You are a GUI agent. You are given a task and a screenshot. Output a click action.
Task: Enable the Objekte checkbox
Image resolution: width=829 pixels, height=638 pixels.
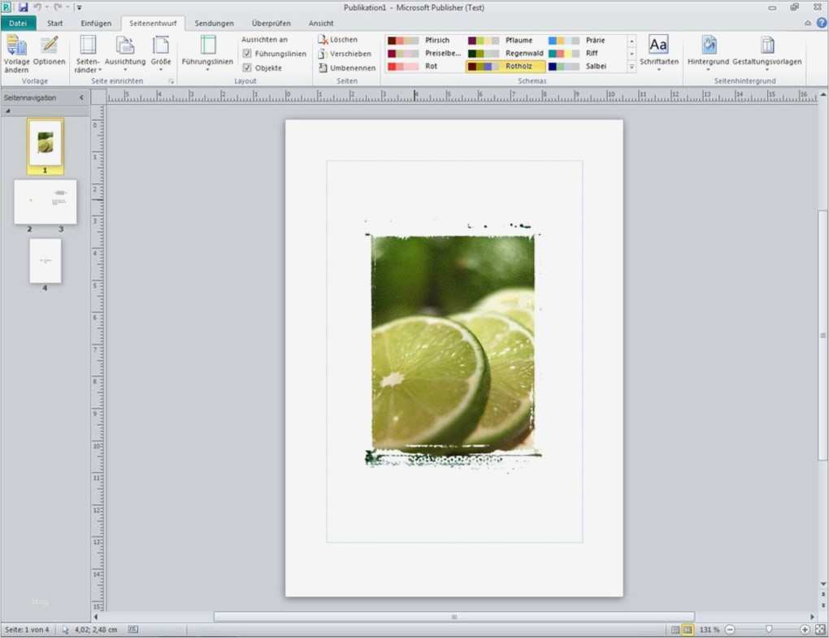(246, 67)
